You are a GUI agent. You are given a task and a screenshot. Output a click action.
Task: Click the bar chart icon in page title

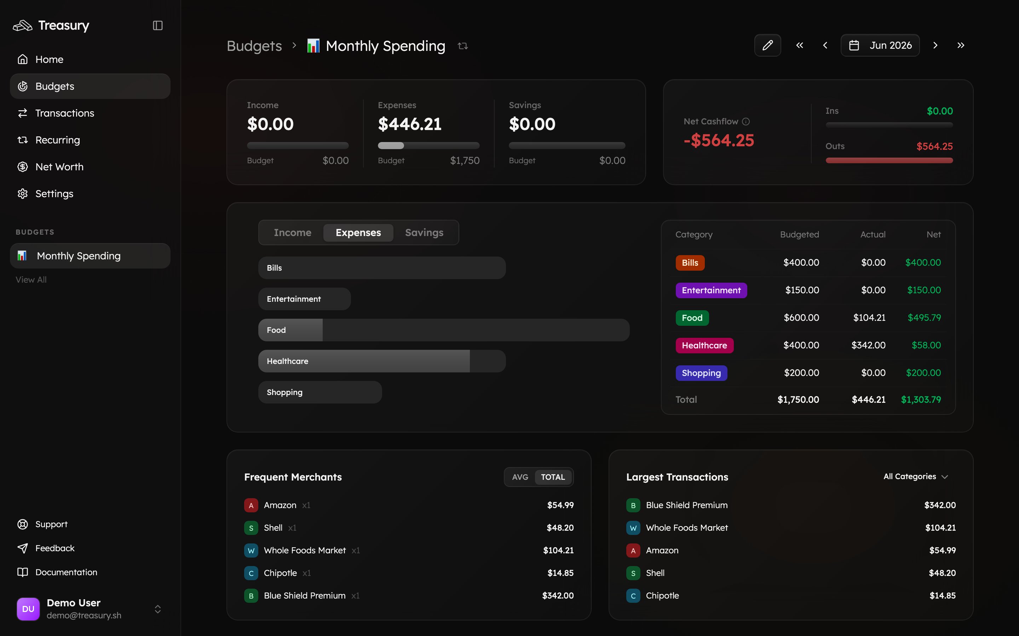coord(313,46)
